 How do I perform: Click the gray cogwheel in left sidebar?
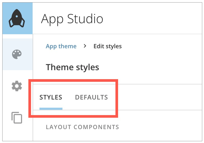coord(17,86)
